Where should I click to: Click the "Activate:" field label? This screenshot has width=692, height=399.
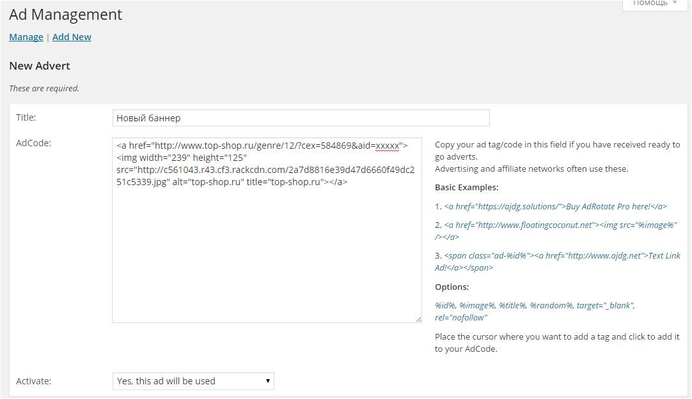(x=33, y=381)
